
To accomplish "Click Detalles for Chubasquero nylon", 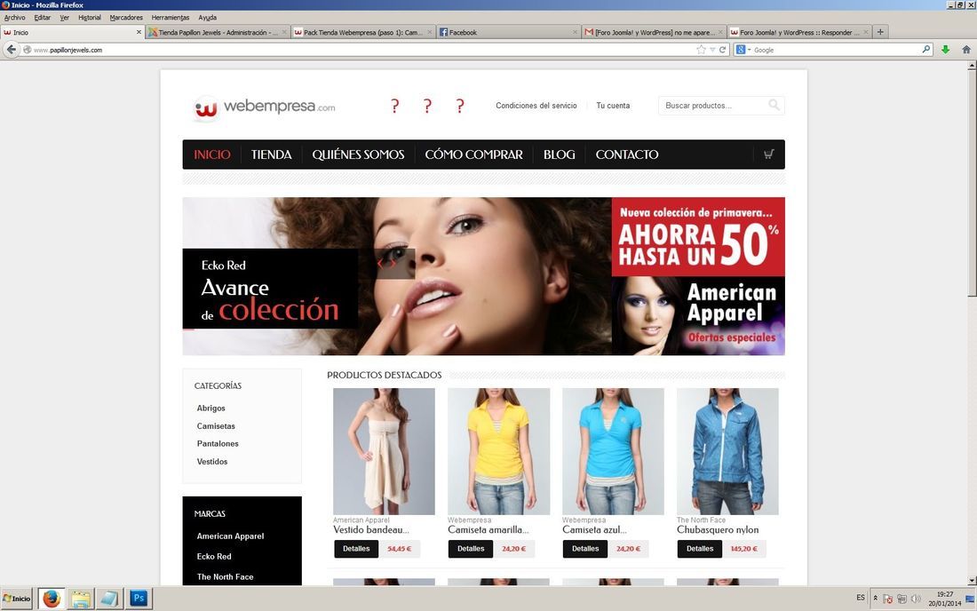I will pyautogui.click(x=700, y=549).
